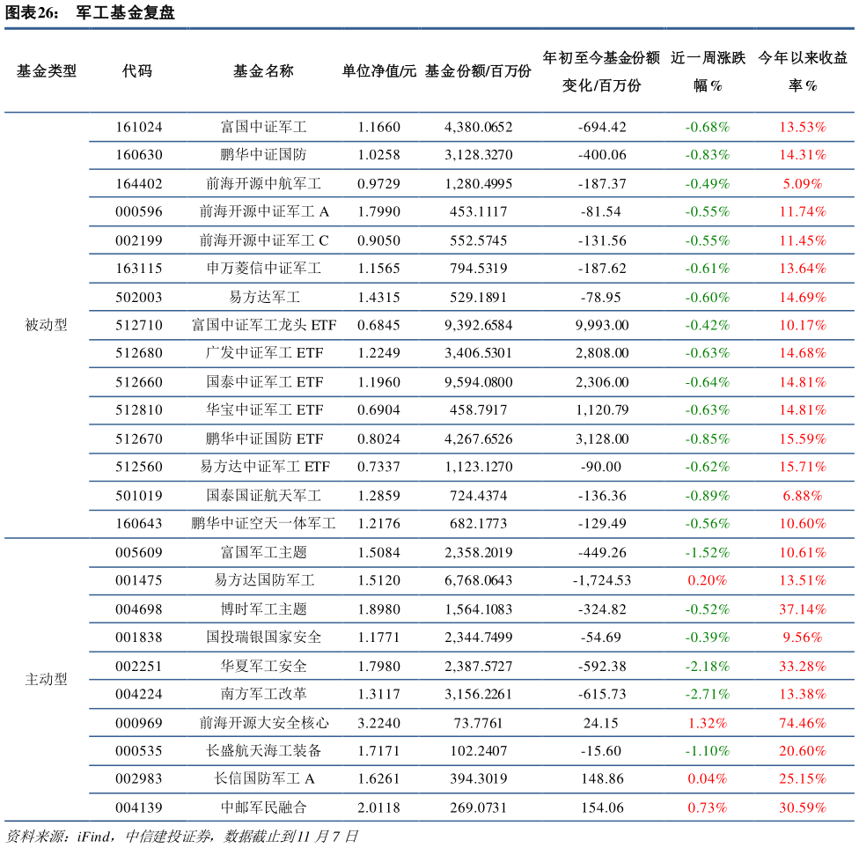Click the 14.69% red value
The image size is (859, 848).
click(802, 297)
